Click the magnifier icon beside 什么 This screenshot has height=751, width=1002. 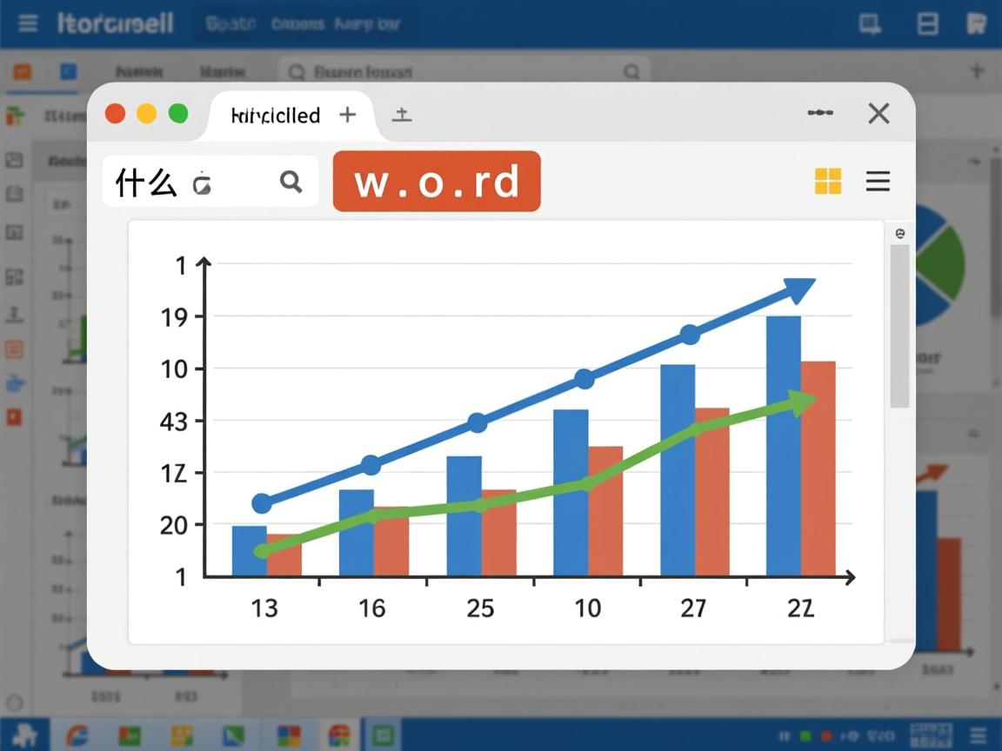click(x=291, y=182)
